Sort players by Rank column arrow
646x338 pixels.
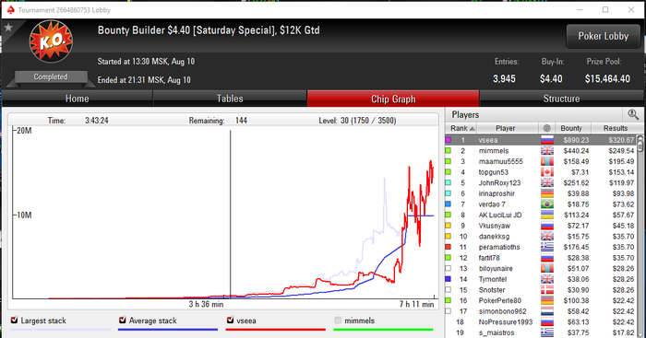click(473, 129)
